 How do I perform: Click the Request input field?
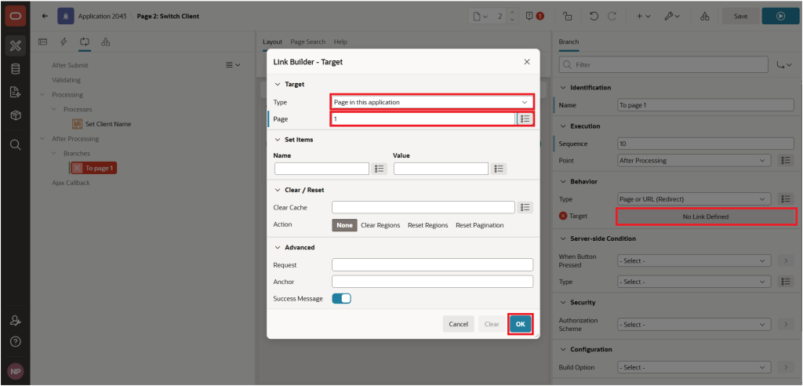tap(432, 265)
